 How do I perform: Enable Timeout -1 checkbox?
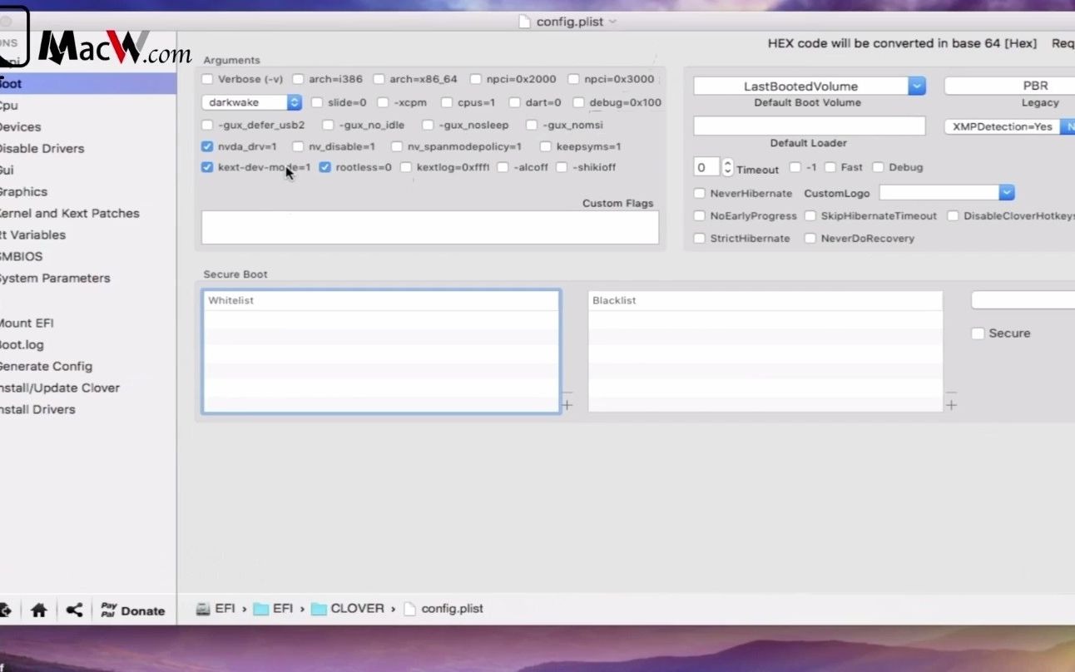(x=795, y=167)
